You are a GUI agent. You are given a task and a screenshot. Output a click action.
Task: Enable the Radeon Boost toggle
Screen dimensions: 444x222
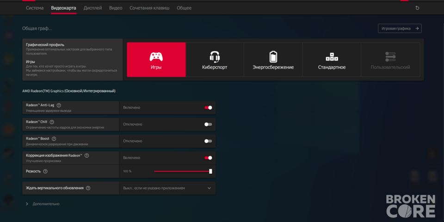coord(208,141)
